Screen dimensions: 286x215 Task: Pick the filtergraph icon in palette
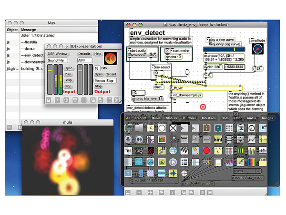click(x=151, y=140)
